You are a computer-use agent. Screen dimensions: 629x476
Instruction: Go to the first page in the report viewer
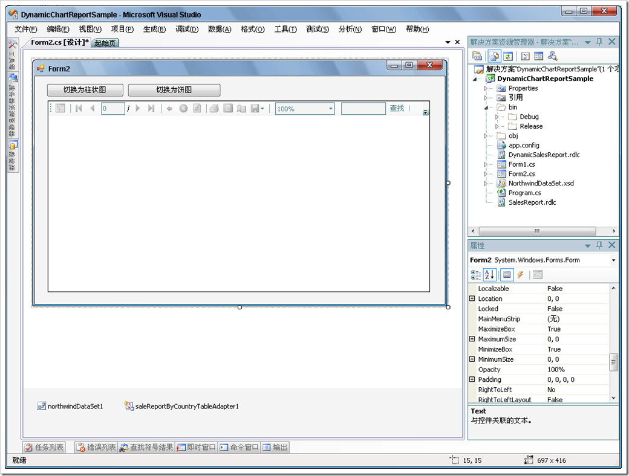click(x=79, y=109)
